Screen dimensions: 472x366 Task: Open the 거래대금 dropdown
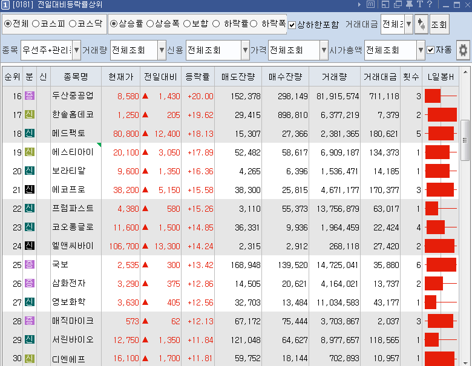pos(408,24)
